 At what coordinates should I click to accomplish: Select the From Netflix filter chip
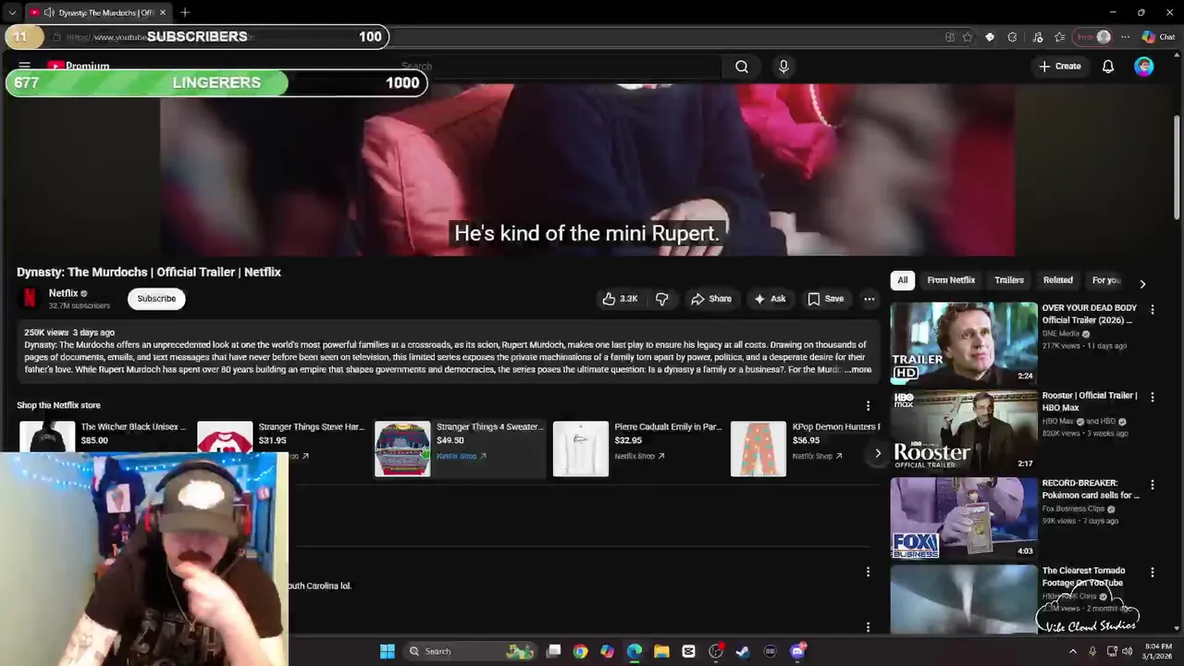[x=951, y=280]
